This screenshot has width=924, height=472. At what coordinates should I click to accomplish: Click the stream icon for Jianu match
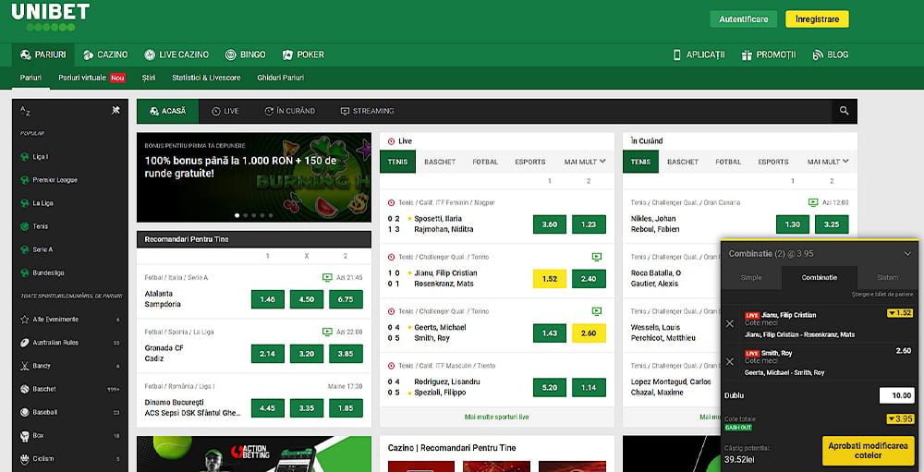tap(596, 257)
